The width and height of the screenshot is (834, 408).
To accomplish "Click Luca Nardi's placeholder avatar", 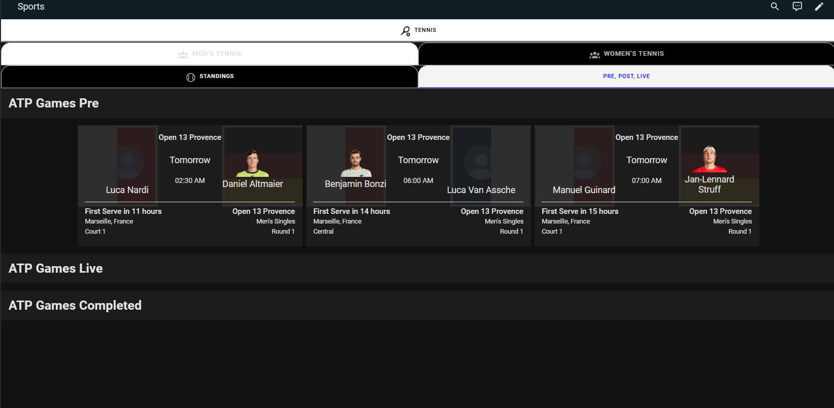I will click(127, 162).
